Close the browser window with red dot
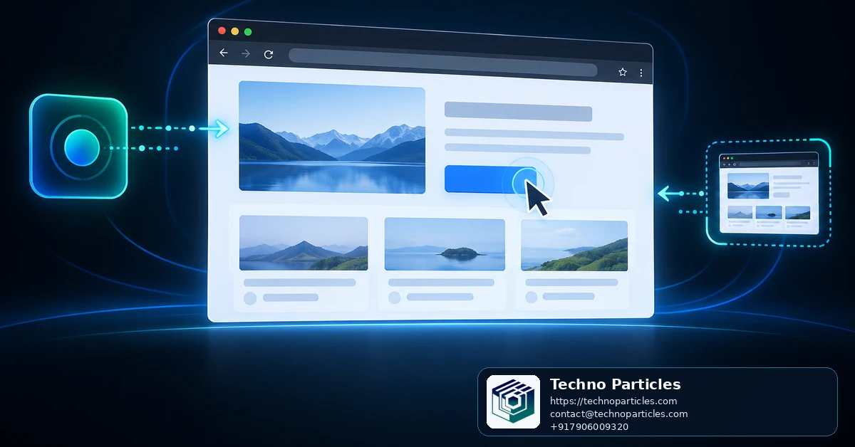 222,31
